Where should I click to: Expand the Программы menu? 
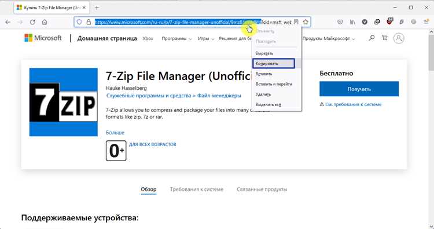click(x=176, y=38)
